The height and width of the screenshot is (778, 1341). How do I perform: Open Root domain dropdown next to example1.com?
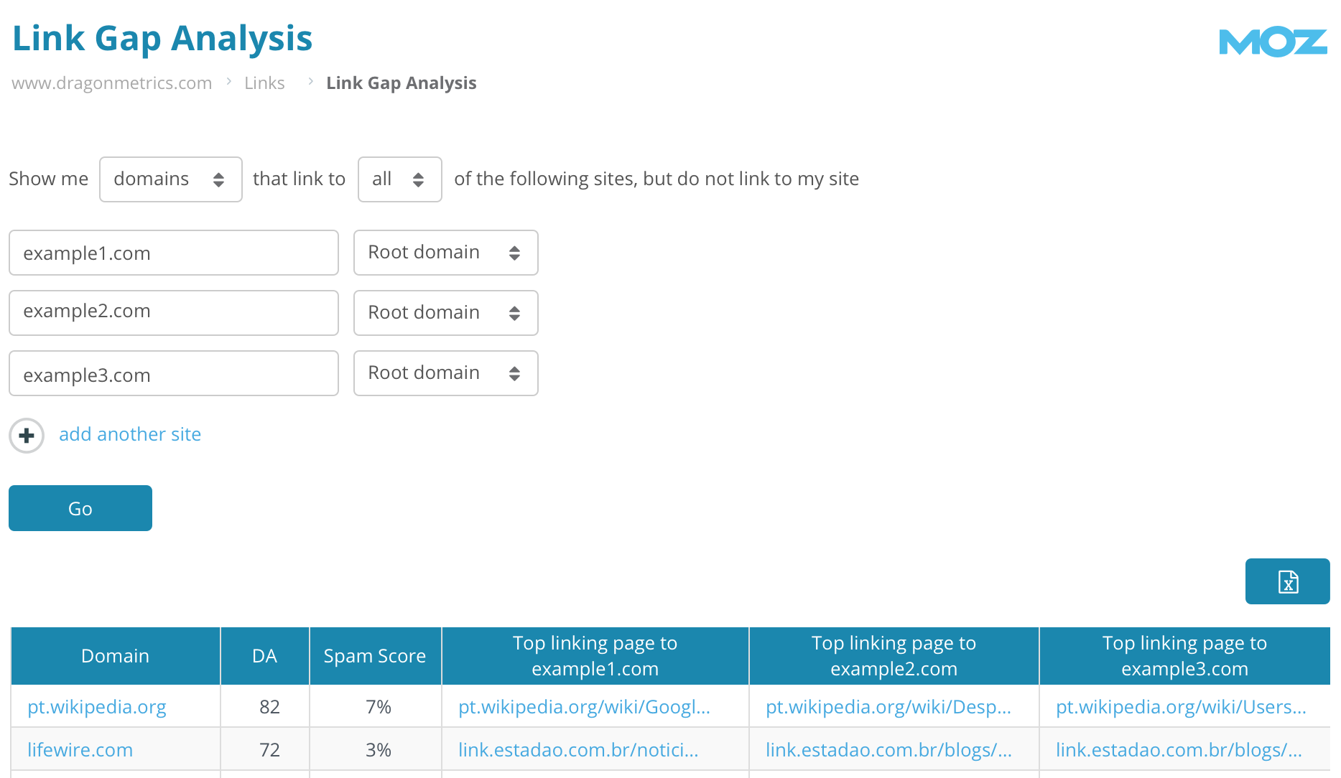445,253
